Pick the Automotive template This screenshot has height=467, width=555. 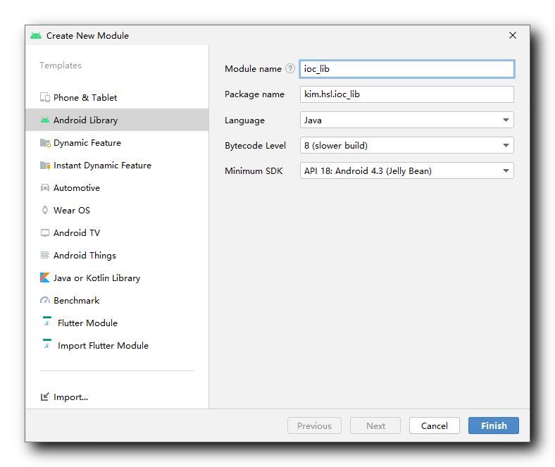click(117, 187)
